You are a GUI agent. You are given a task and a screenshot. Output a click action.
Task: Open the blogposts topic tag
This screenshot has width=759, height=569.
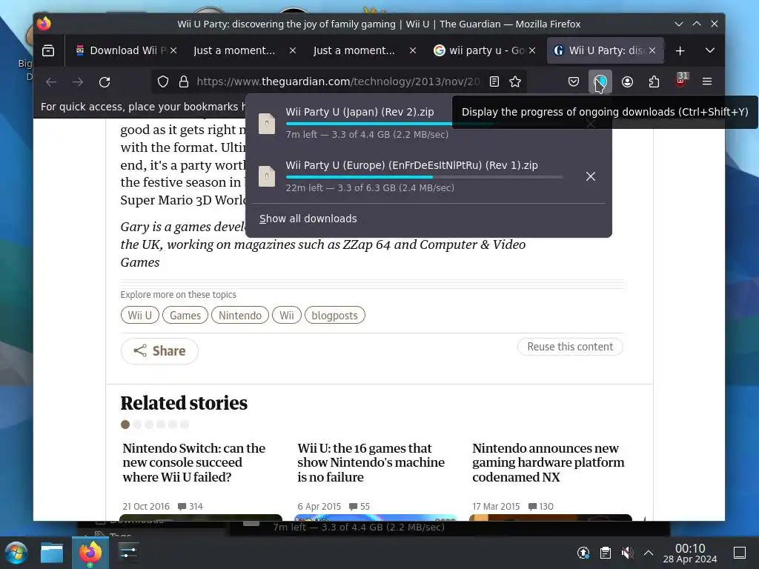[334, 316]
